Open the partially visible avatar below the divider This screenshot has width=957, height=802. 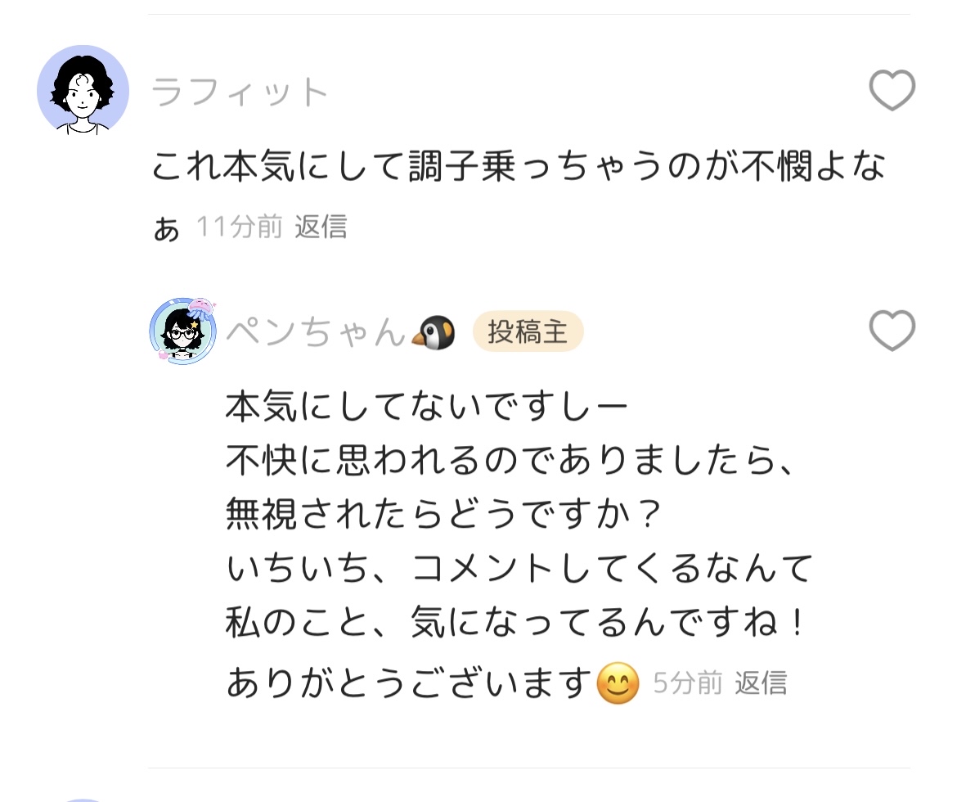[x=83, y=798]
